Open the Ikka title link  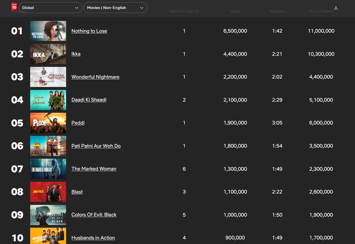[76, 54]
